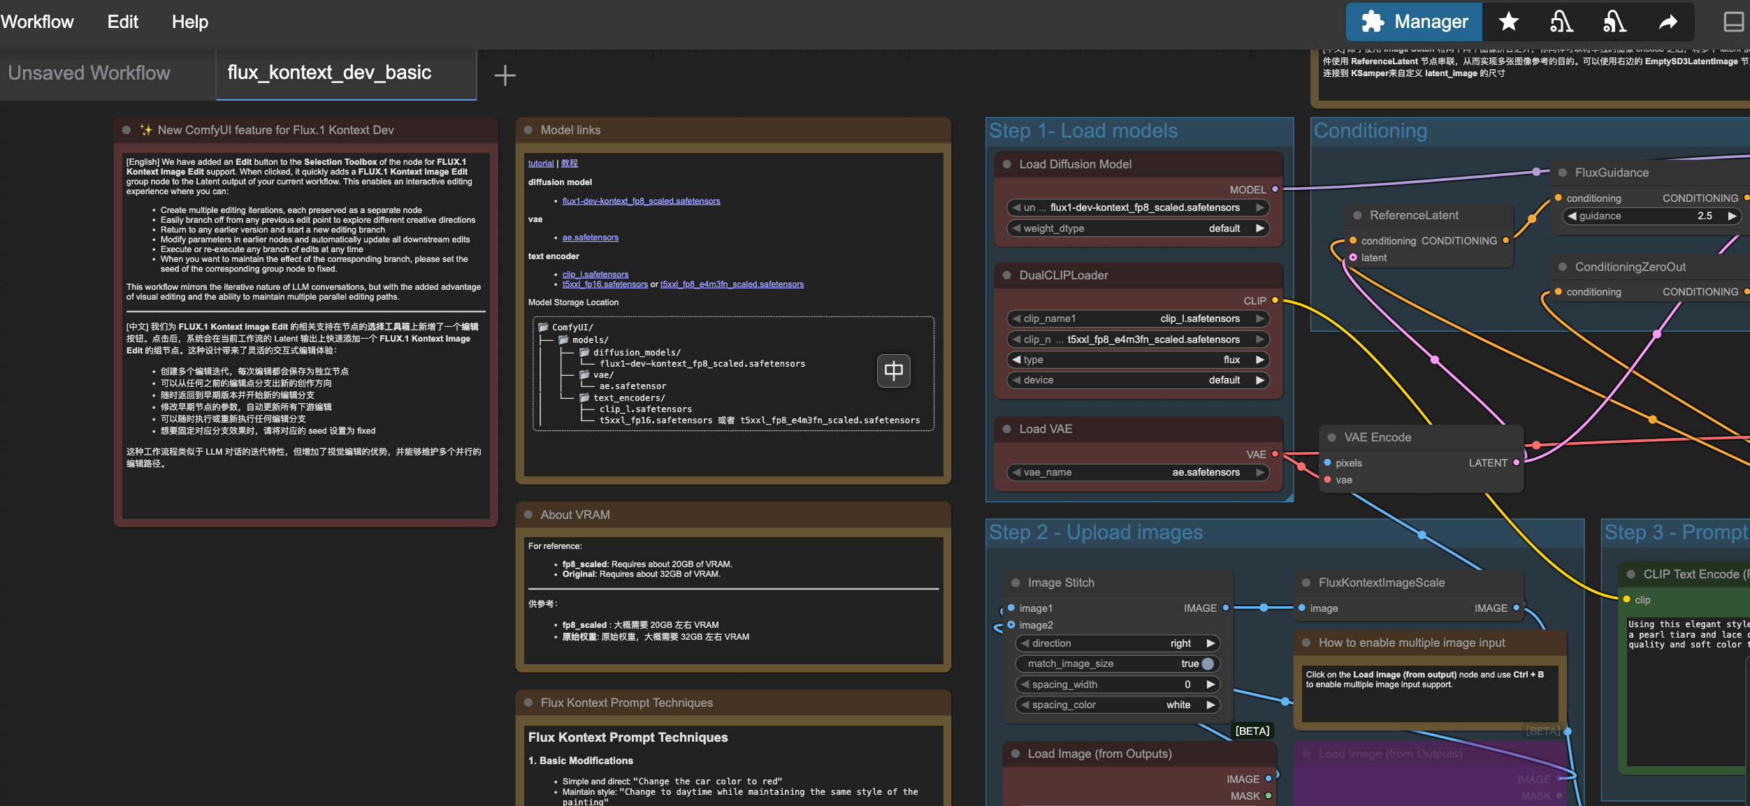Viewport: 1750px width, 806px height.
Task: Click next arrow on type flux
Action: pos(1259,360)
